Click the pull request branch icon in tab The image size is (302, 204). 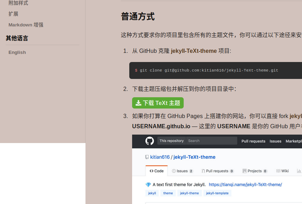point(203,171)
